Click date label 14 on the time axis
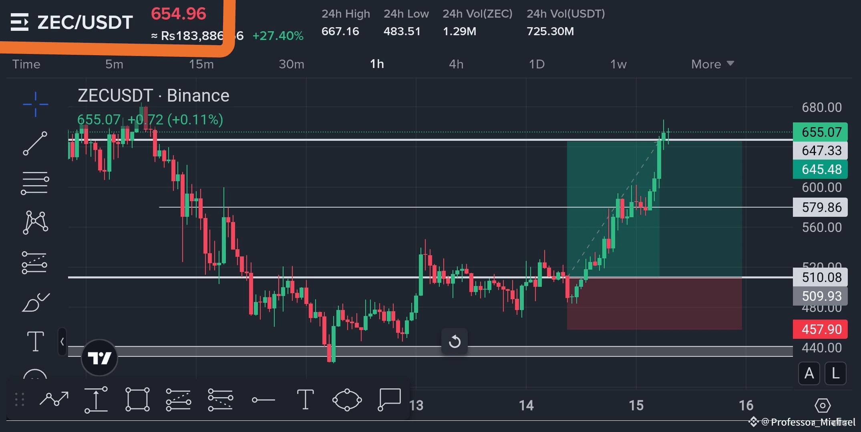 [x=526, y=406]
